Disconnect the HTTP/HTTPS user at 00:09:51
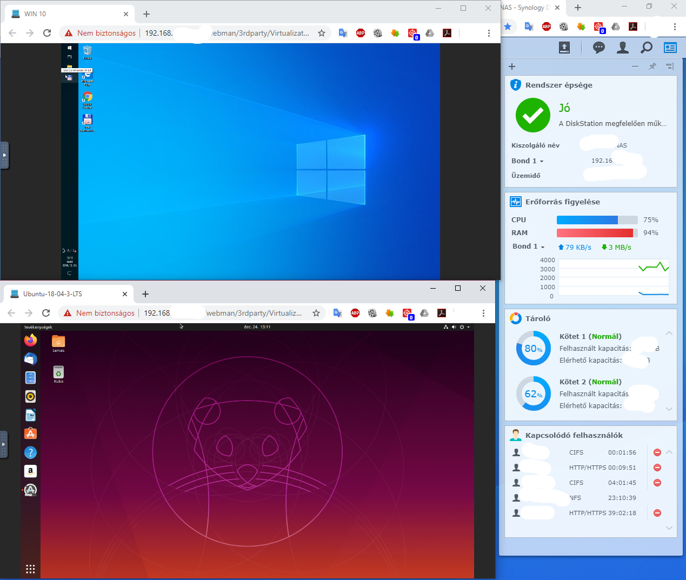 coord(657,468)
